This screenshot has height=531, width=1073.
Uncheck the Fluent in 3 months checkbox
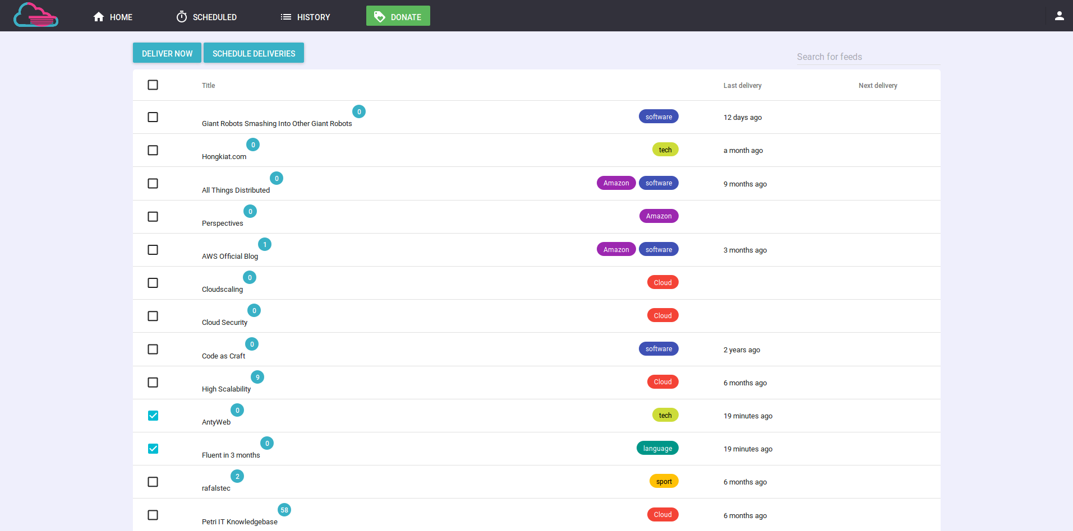[153, 448]
